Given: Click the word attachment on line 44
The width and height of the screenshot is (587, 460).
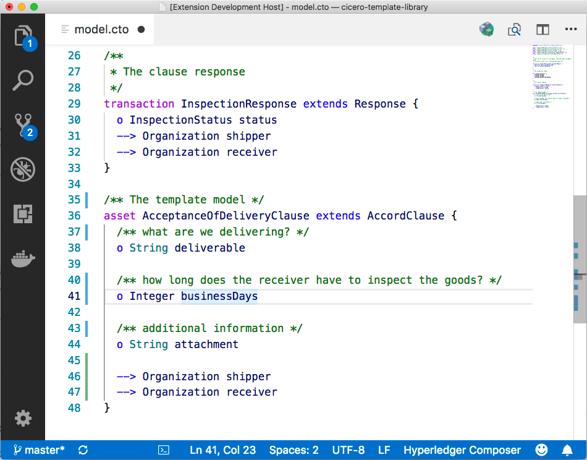Looking at the screenshot, I should point(206,344).
